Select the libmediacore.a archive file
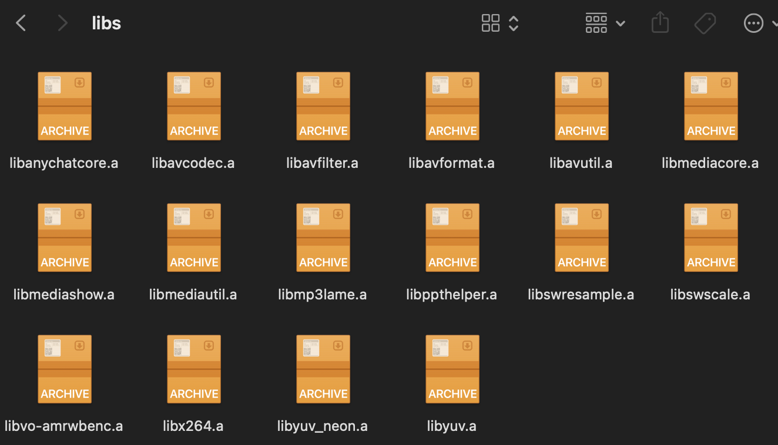 pyautogui.click(x=711, y=106)
